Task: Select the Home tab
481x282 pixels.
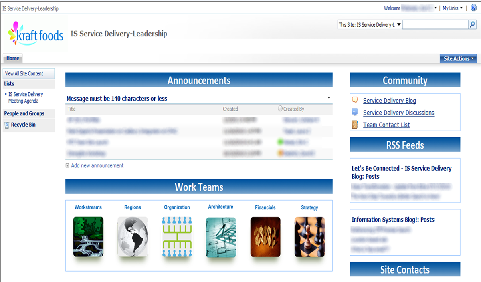Action: tap(13, 58)
